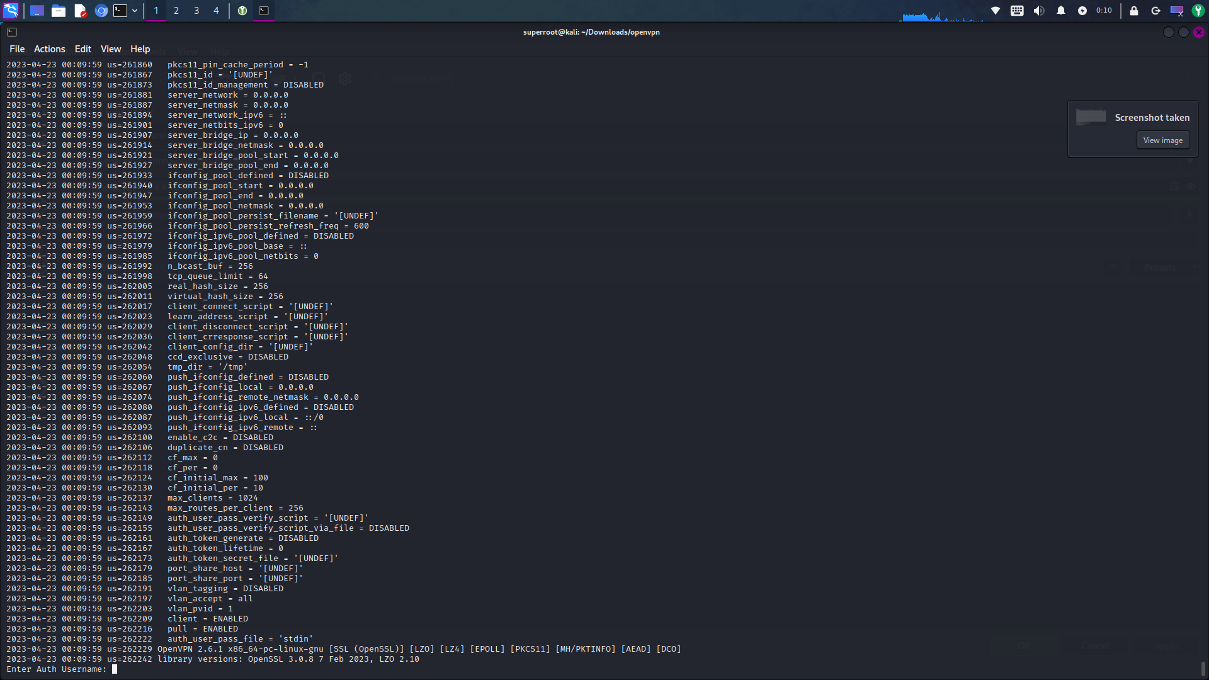Screen dimensions: 1209x680
Task: Launch the file manager from the panel
Action: point(59,11)
